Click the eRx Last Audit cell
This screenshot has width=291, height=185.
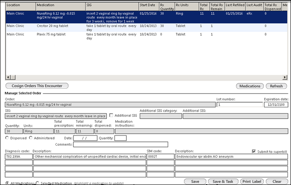[x=249, y=14]
